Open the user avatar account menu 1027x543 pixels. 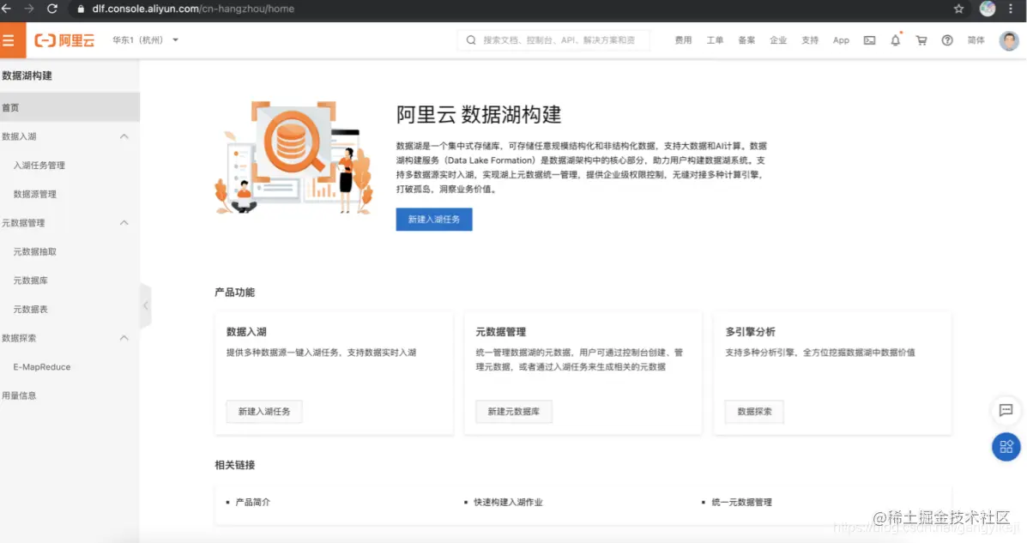[1009, 40]
